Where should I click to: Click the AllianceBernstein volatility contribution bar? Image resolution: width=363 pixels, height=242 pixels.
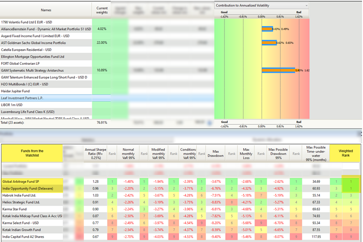(x=267, y=29)
